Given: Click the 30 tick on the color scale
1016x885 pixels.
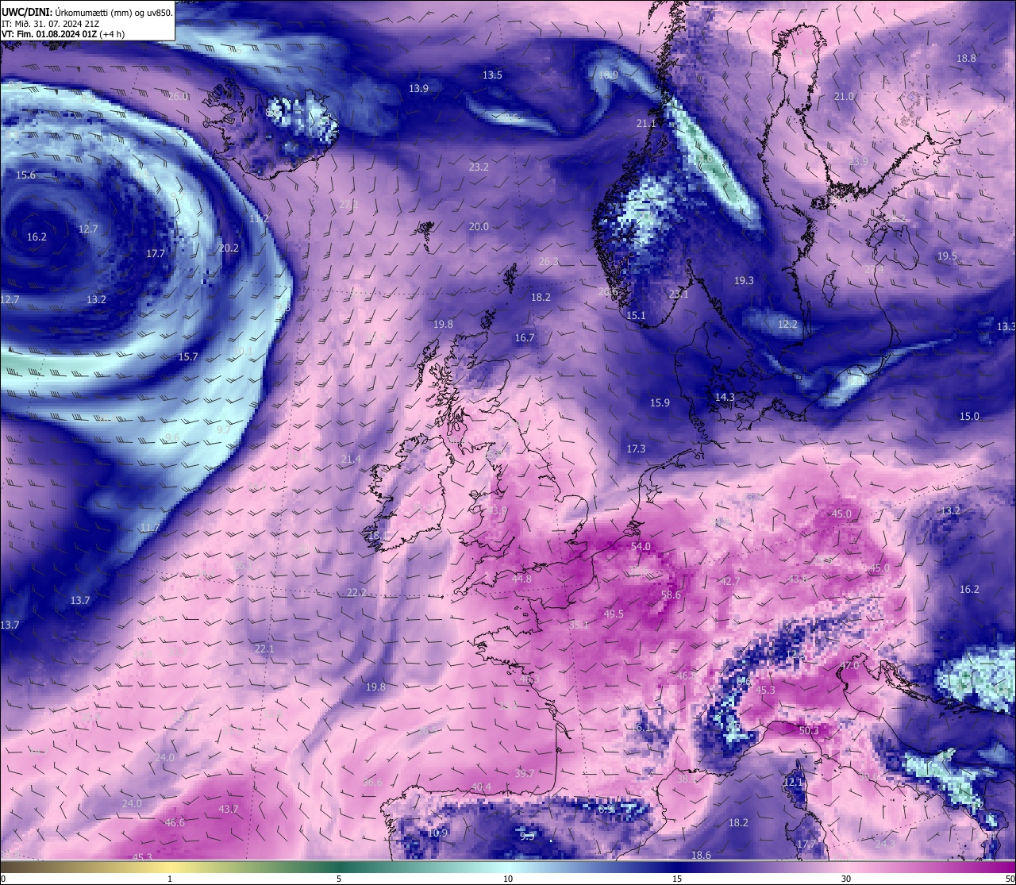Looking at the screenshot, I should coord(846,879).
